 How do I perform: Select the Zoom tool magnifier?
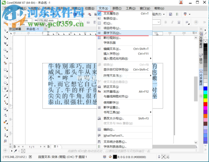point(5,50)
